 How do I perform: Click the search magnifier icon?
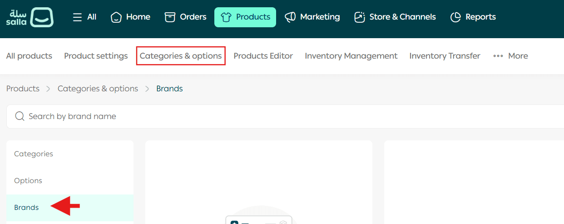[x=20, y=116]
